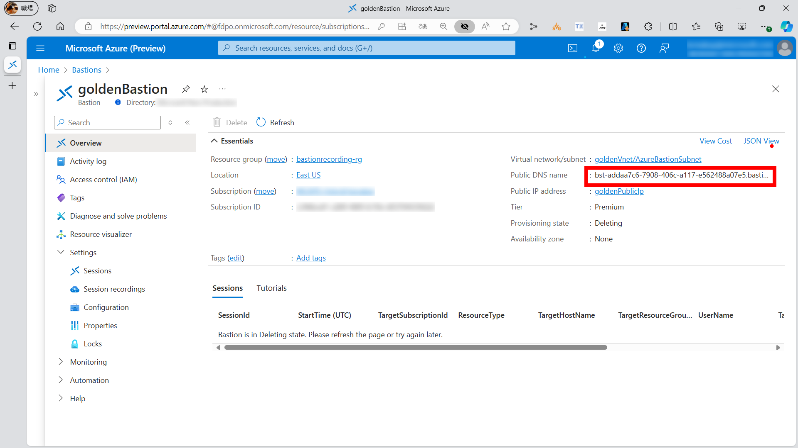The width and height of the screenshot is (798, 448).
Task: Switch to the Tutorials tab
Action: (271, 288)
